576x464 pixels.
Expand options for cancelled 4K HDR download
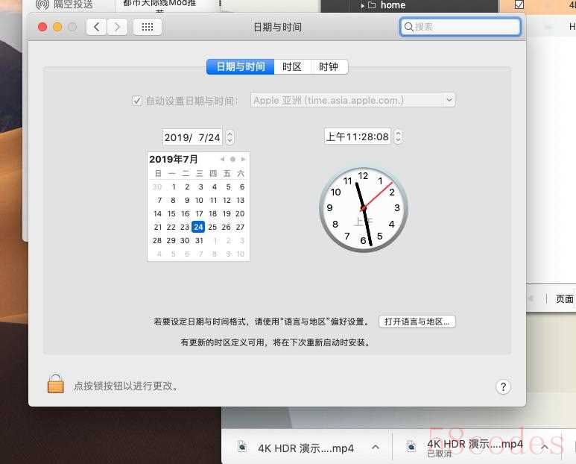point(545,447)
